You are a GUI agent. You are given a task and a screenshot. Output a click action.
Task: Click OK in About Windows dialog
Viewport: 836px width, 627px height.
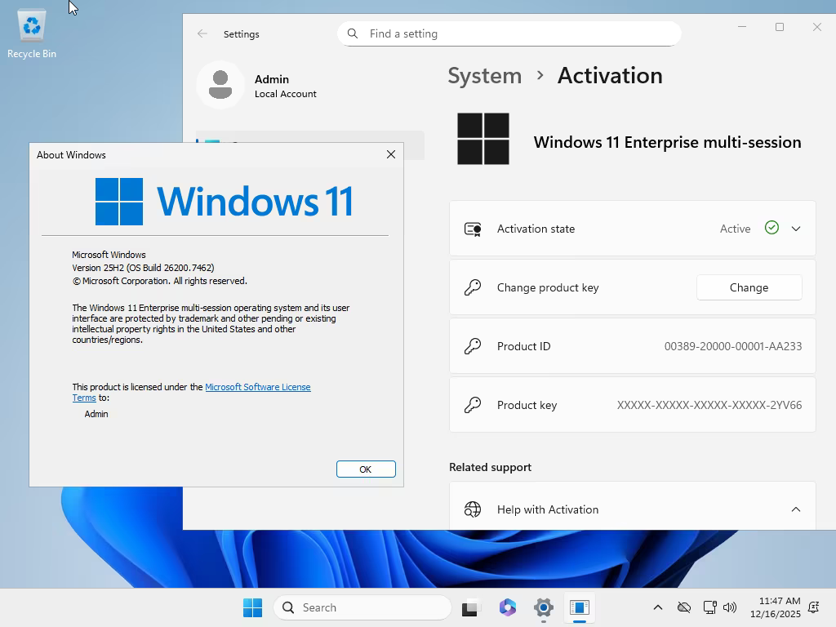tap(366, 469)
